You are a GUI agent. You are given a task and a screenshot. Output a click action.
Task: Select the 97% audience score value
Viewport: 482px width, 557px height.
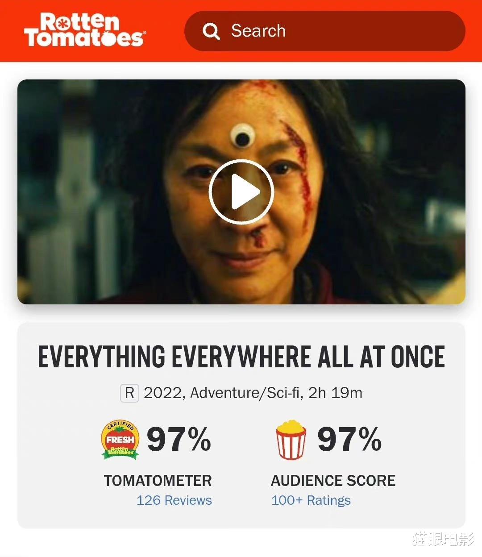[x=349, y=439]
